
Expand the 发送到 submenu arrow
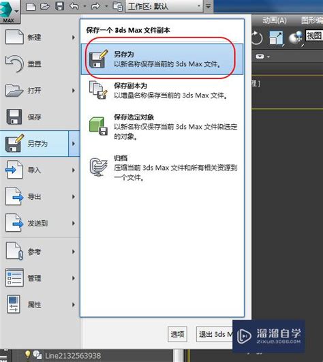[x=74, y=223]
